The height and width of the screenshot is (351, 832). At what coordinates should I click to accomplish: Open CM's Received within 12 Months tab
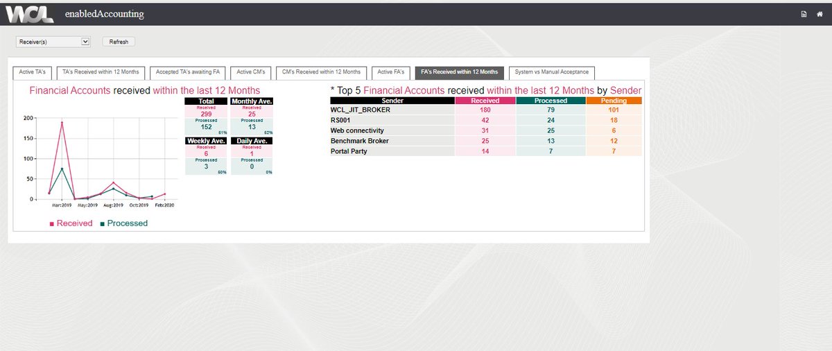point(321,72)
